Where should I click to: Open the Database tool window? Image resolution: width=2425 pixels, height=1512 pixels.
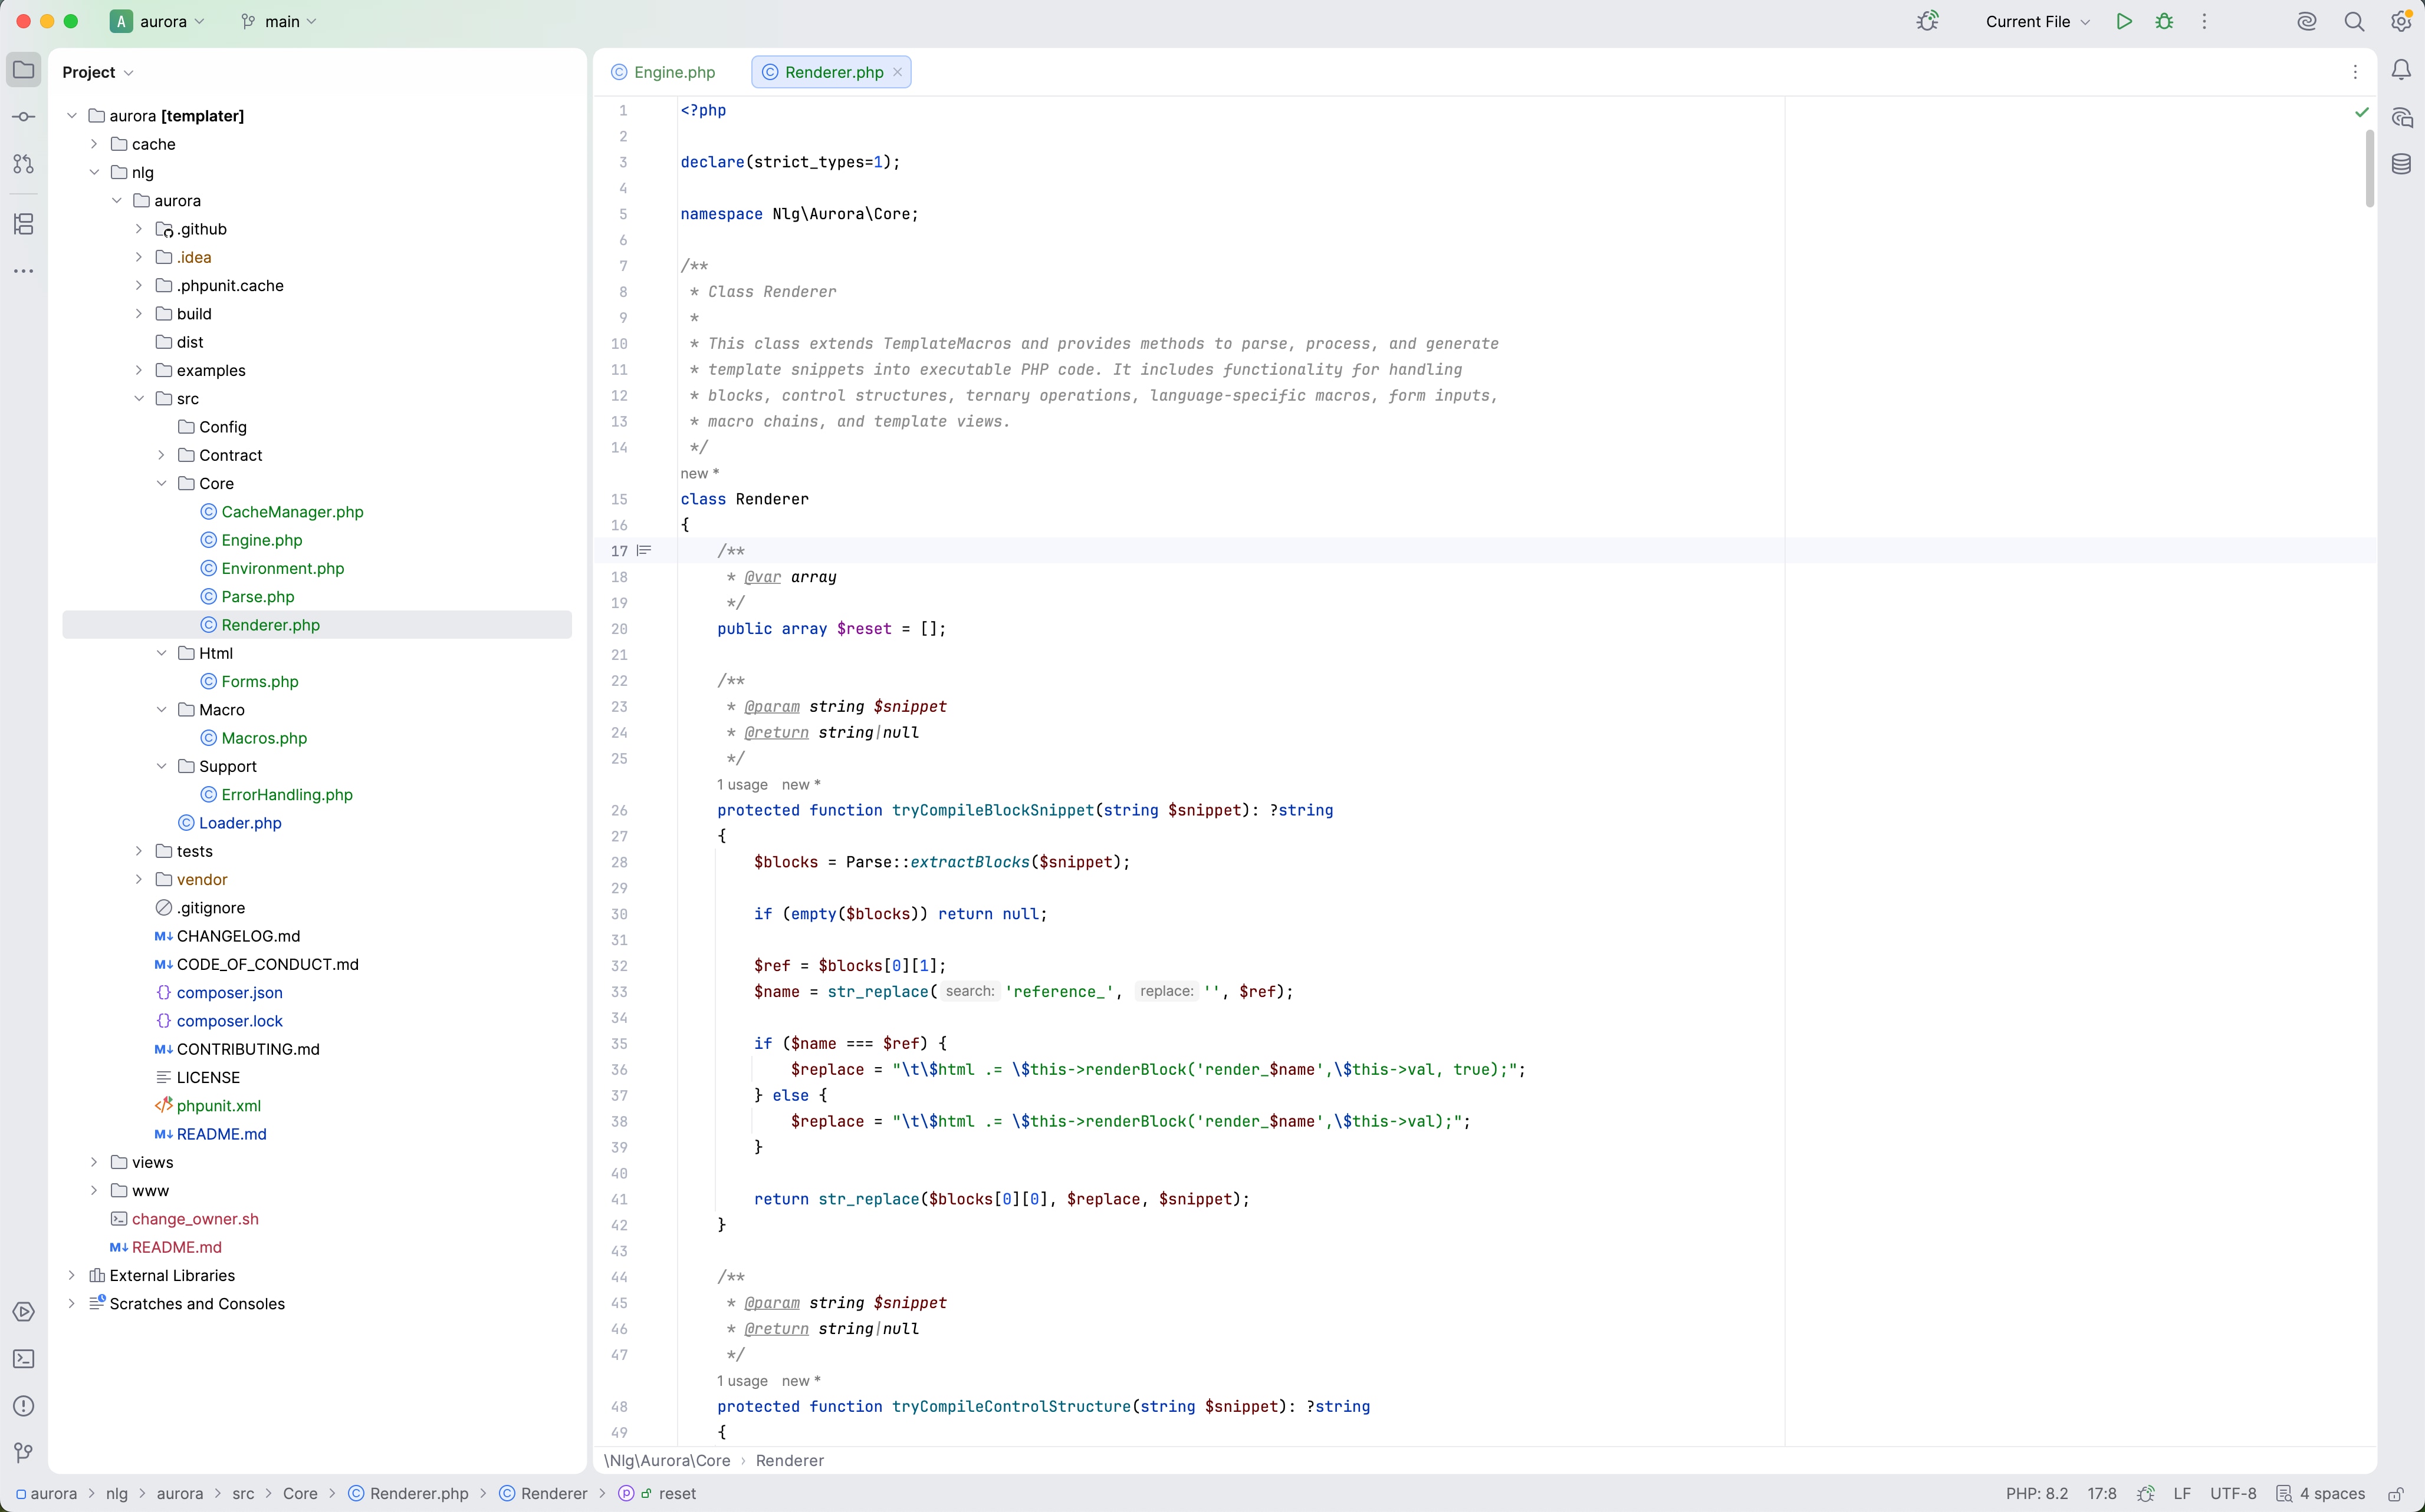(x=2401, y=164)
